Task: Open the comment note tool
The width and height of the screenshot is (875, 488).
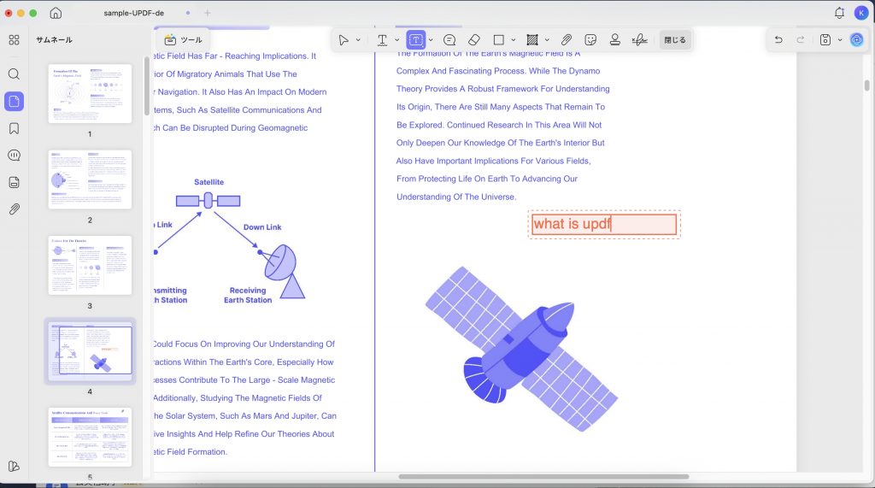Action: point(449,39)
